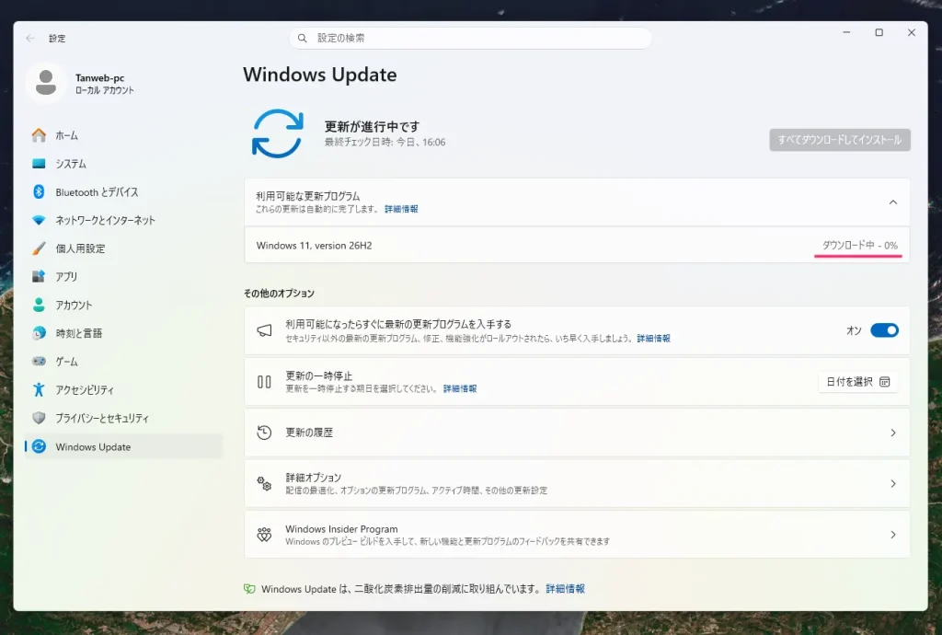This screenshot has height=635, width=942.
Task: Click the large blue update sync icon
Action: 277,133
